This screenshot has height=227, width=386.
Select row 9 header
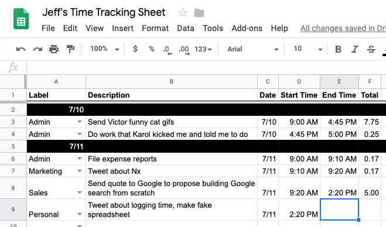(x=13, y=209)
